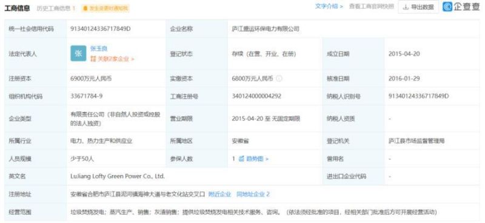Click the 工商信息 section heading

coord(18,8)
